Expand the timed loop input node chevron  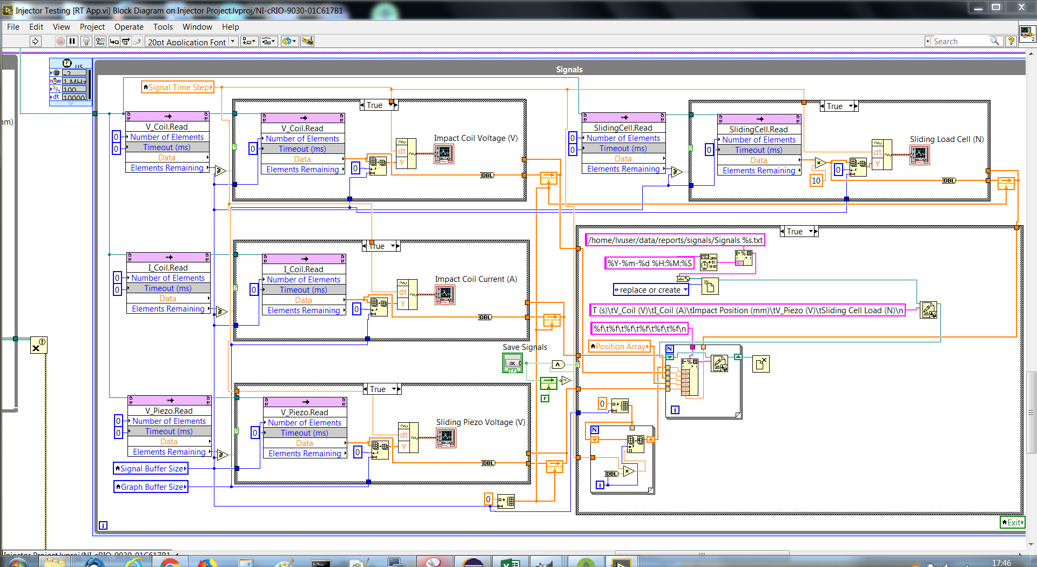(x=71, y=103)
